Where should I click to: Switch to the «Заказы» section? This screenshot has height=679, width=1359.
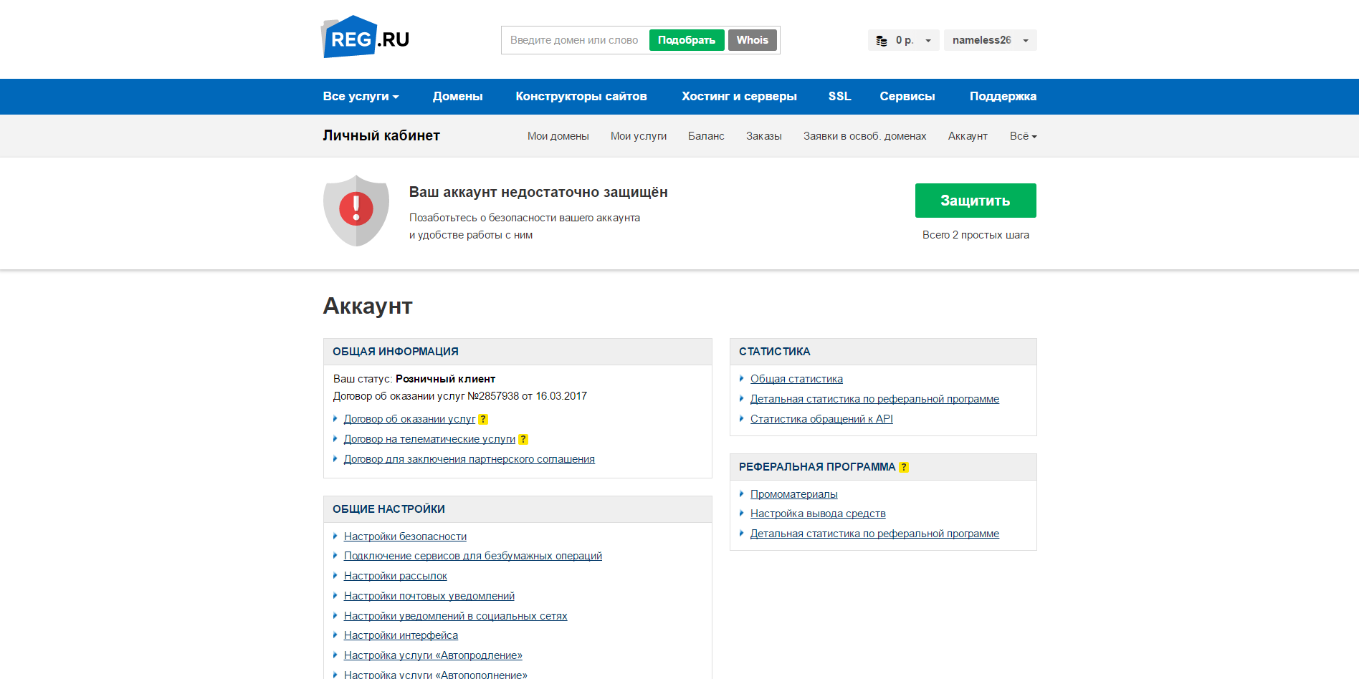763,135
